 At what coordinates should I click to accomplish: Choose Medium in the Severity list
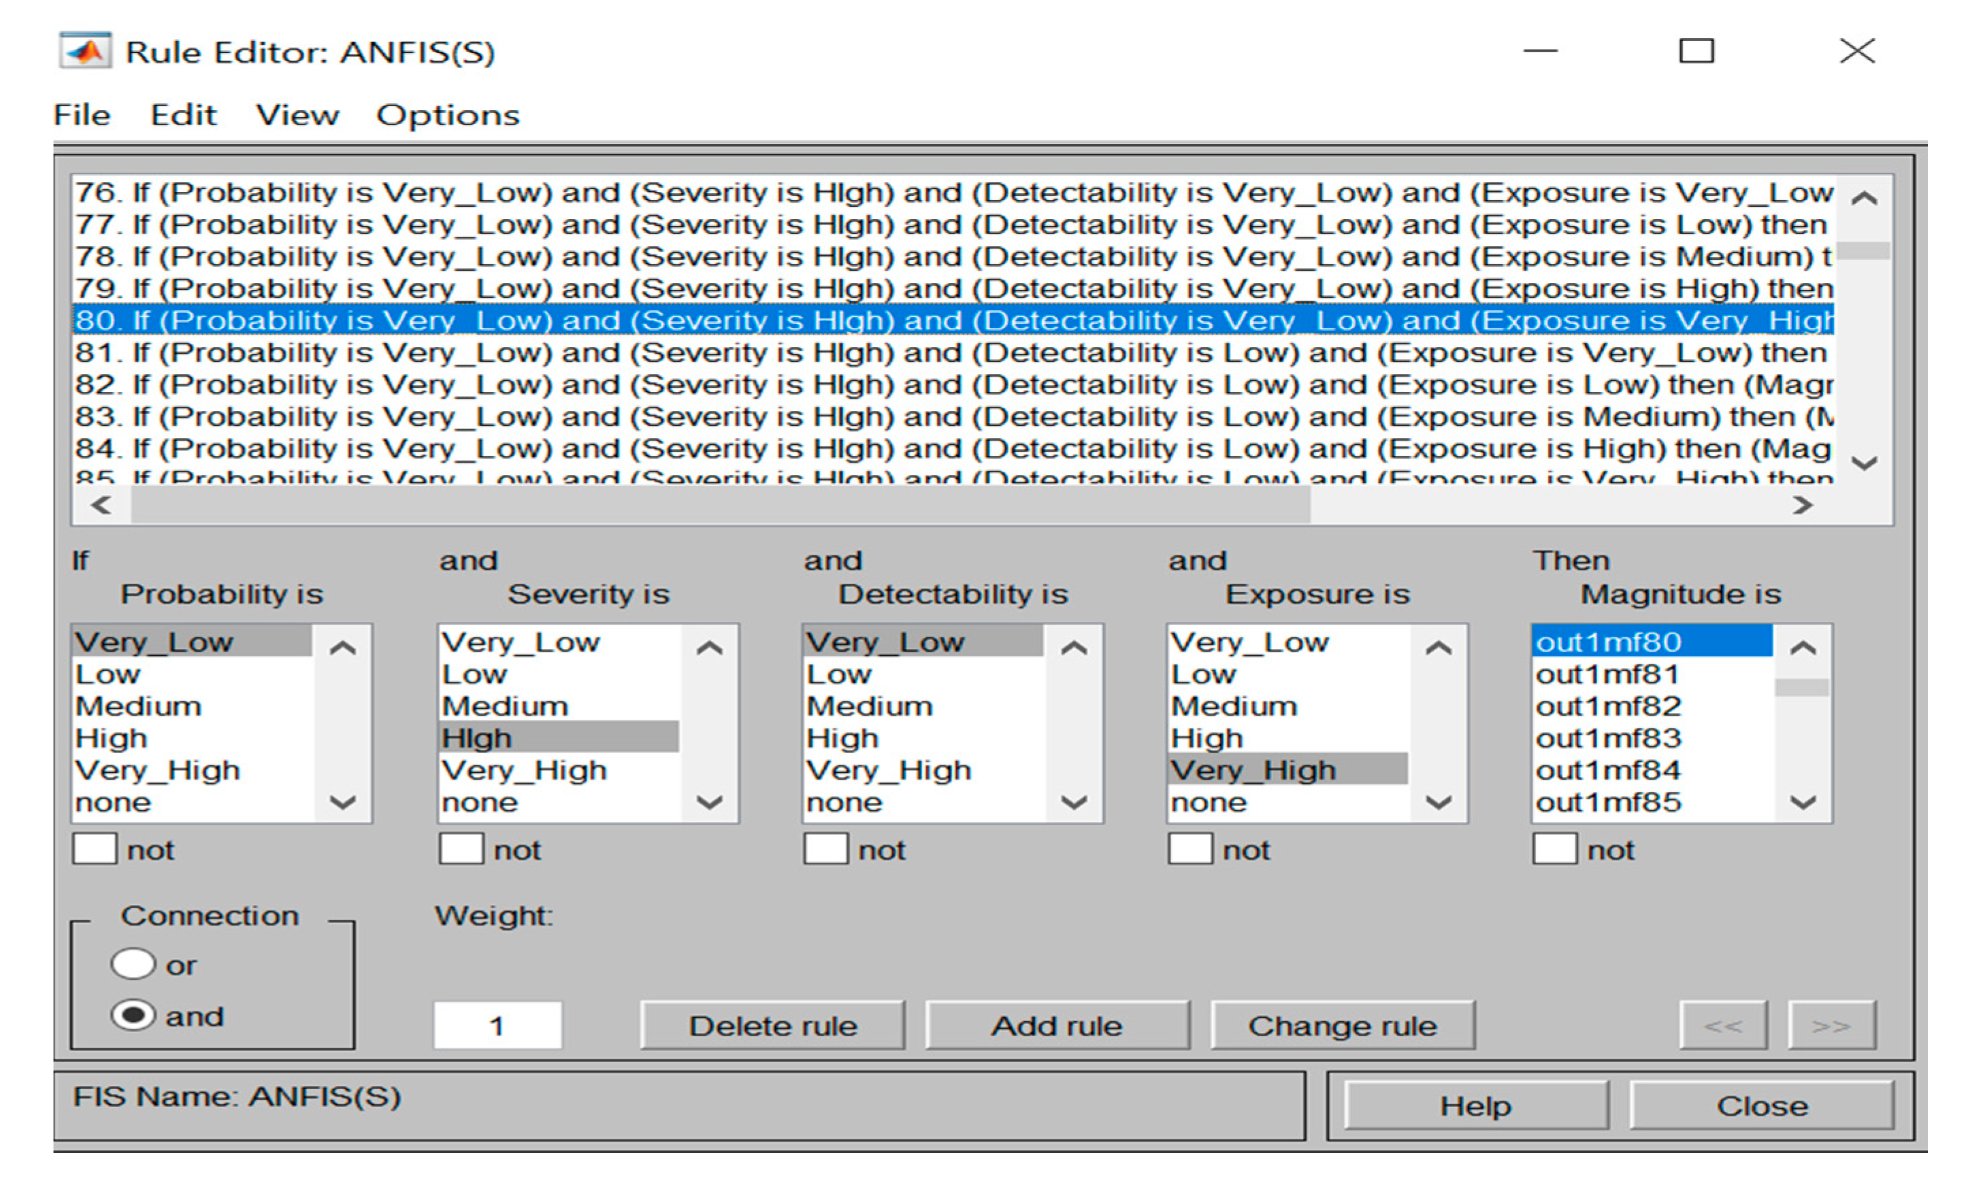click(506, 706)
